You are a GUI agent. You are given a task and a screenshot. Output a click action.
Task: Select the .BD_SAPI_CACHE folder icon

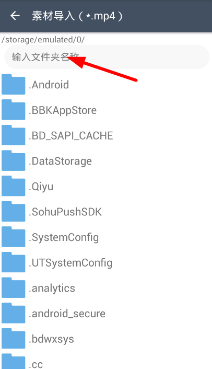click(x=14, y=135)
